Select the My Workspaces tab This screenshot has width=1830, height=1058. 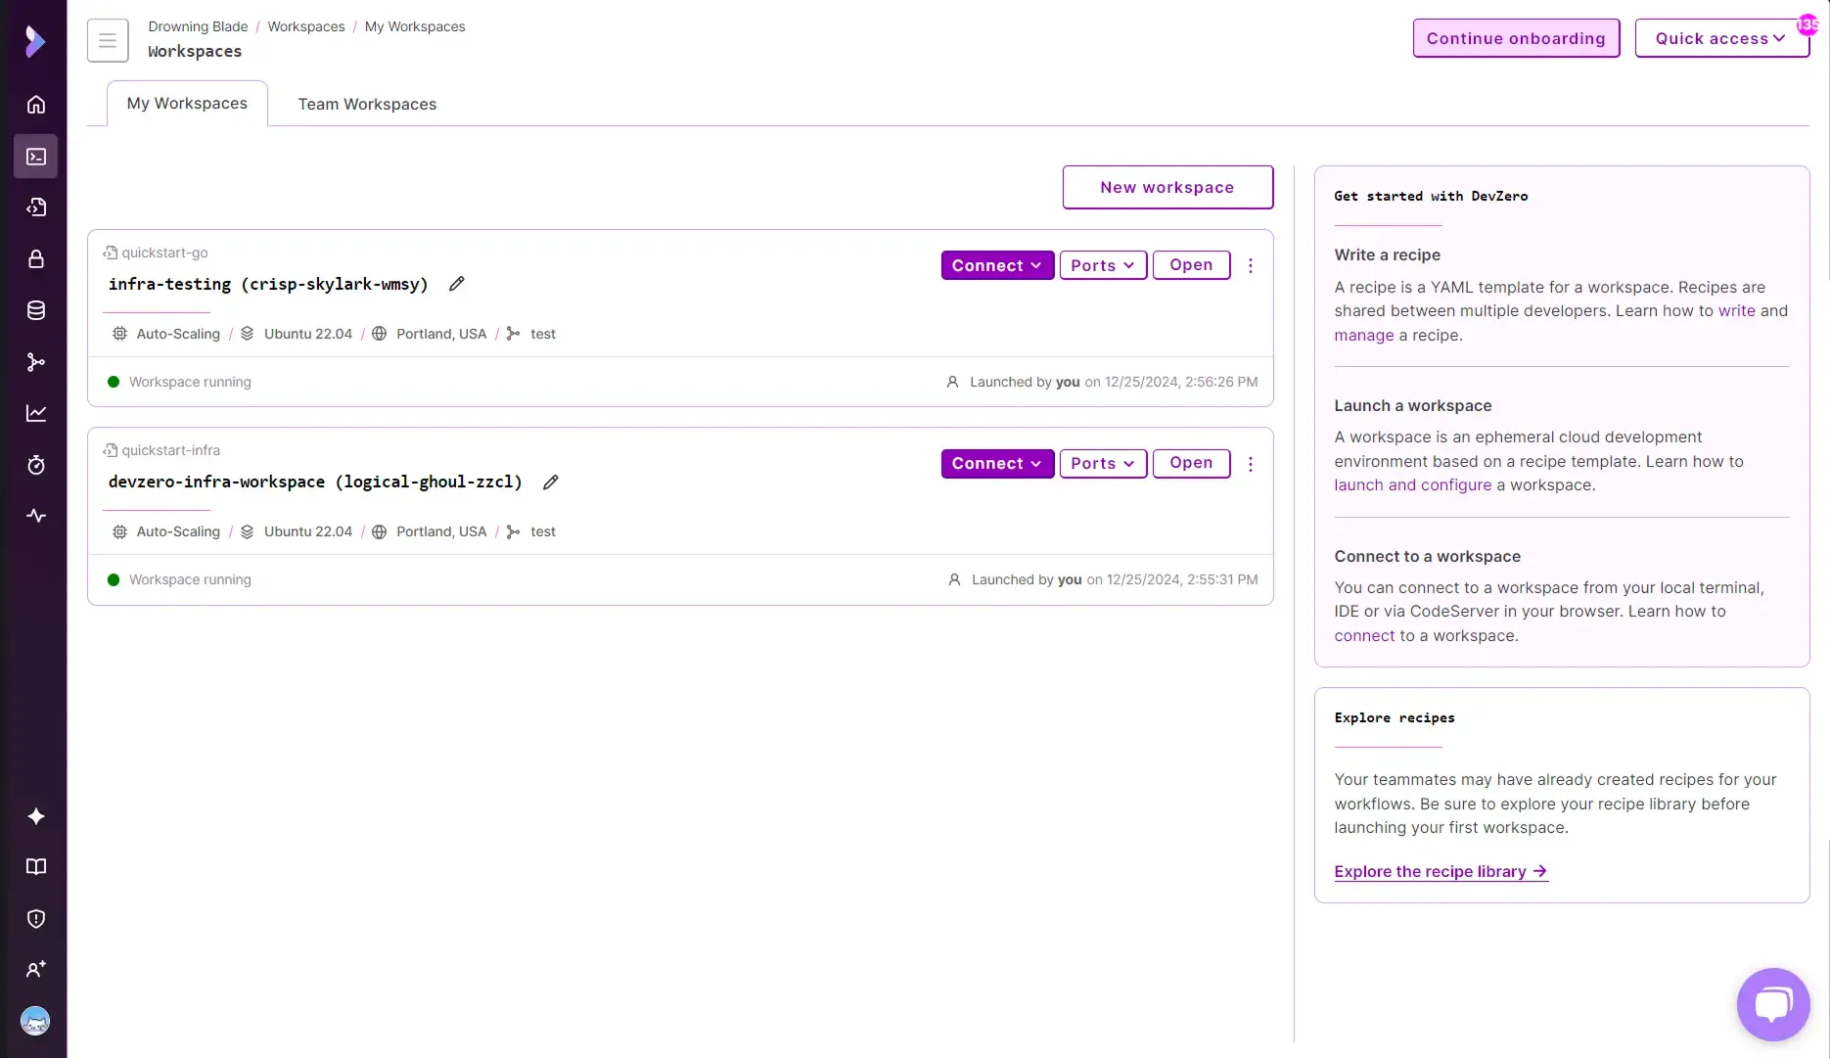coord(187,103)
